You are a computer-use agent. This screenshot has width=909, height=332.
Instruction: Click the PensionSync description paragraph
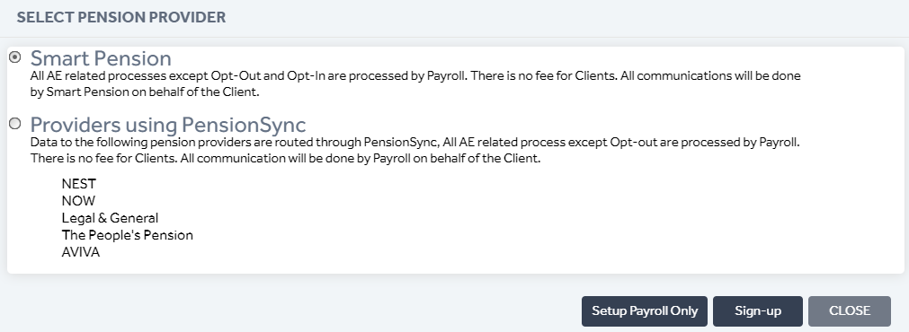coord(415,150)
